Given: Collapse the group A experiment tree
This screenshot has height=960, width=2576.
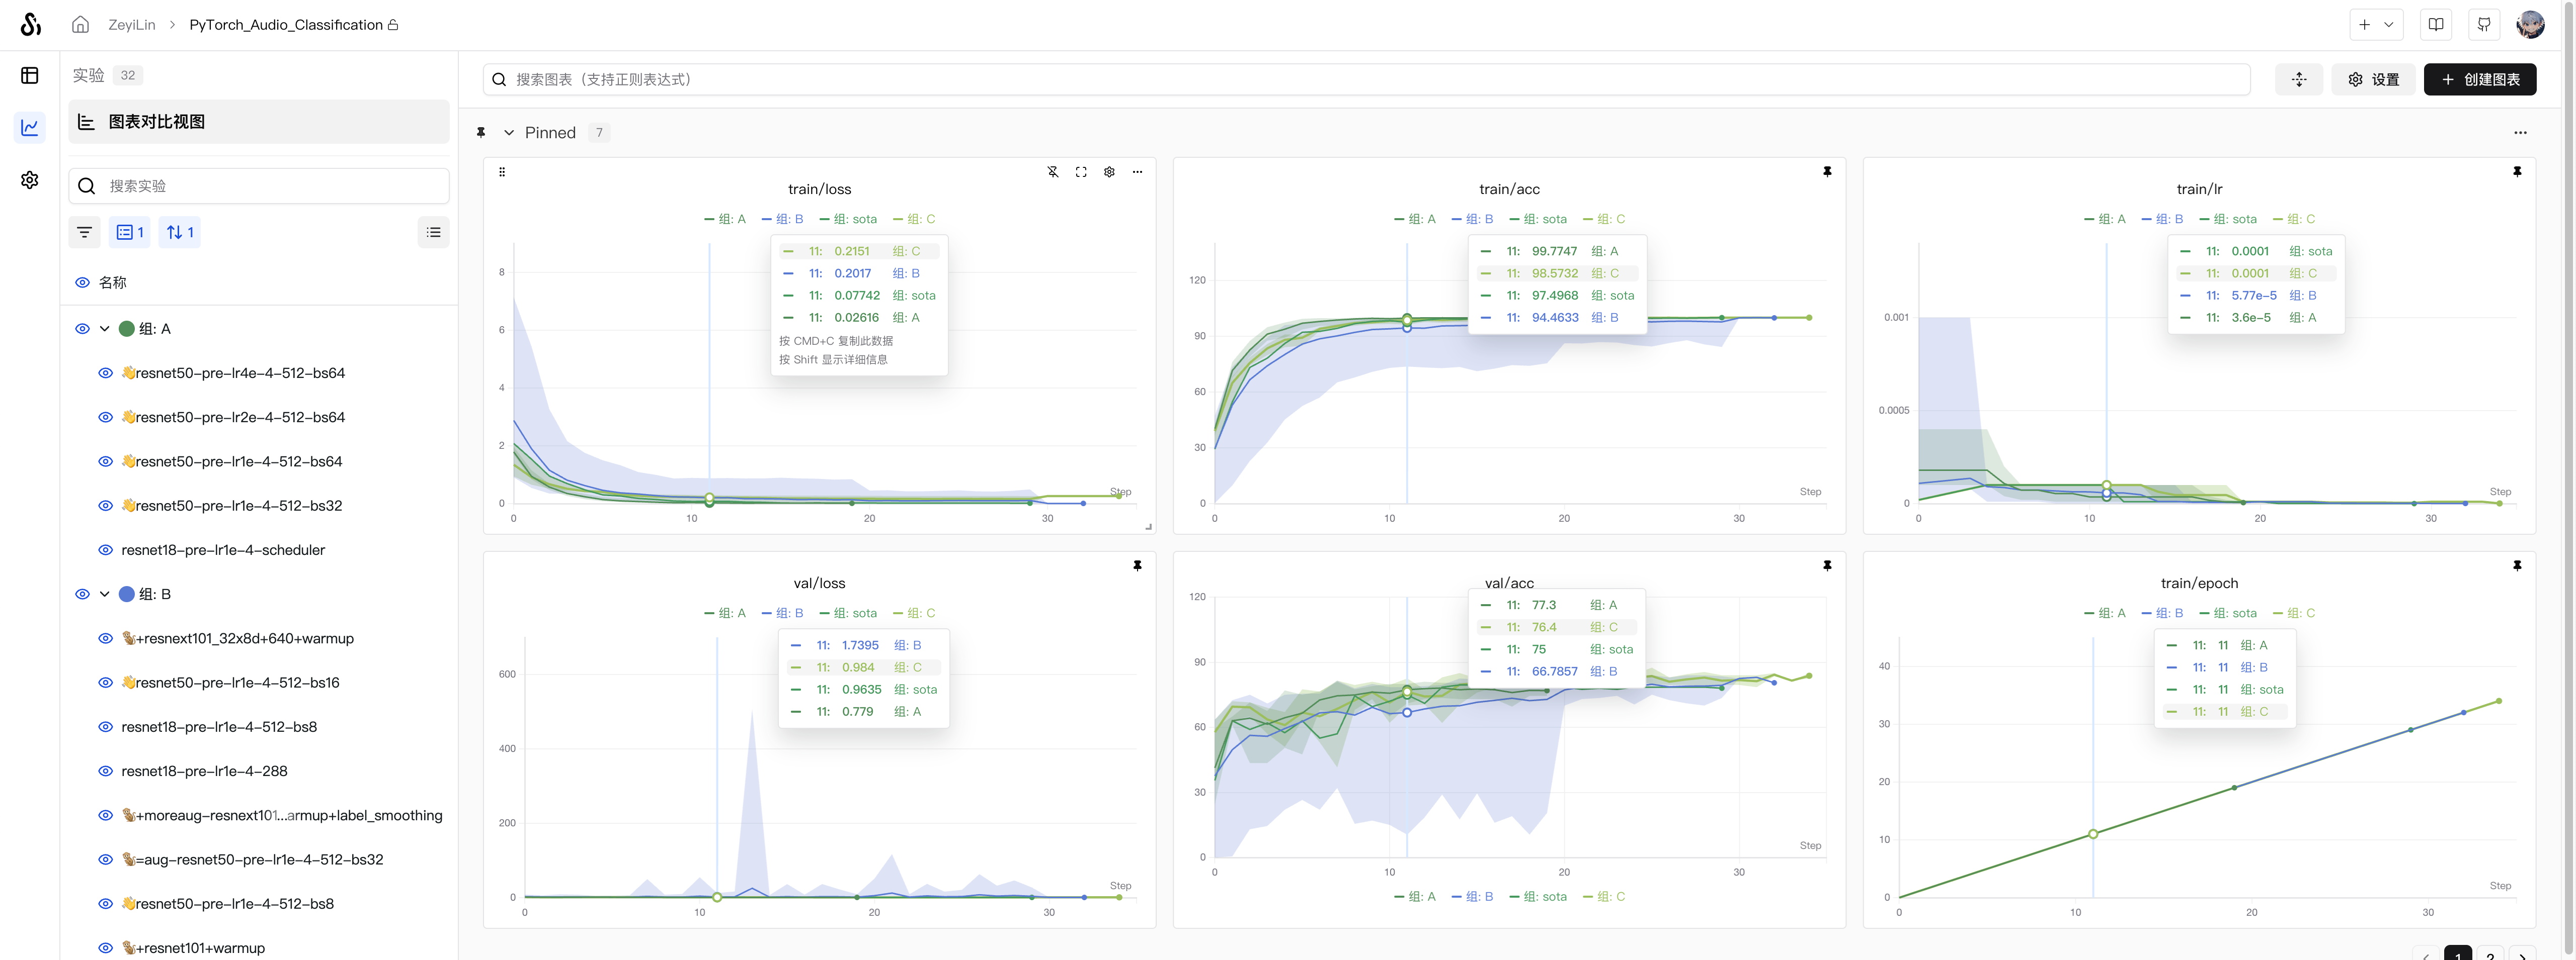Looking at the screenshot, I should point(104,329).
